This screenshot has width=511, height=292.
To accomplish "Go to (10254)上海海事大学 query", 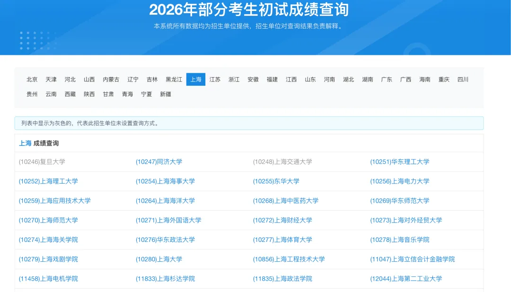I will pos(165,181).
